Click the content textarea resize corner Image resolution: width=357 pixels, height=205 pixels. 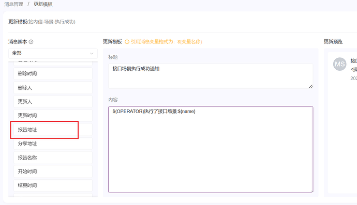tap(311, 191)
